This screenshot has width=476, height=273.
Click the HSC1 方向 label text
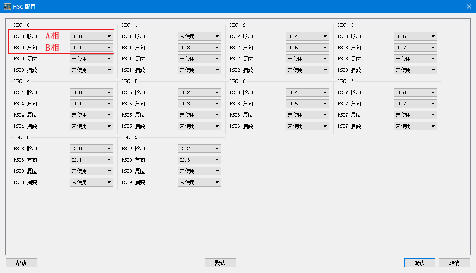pos(133,48)
